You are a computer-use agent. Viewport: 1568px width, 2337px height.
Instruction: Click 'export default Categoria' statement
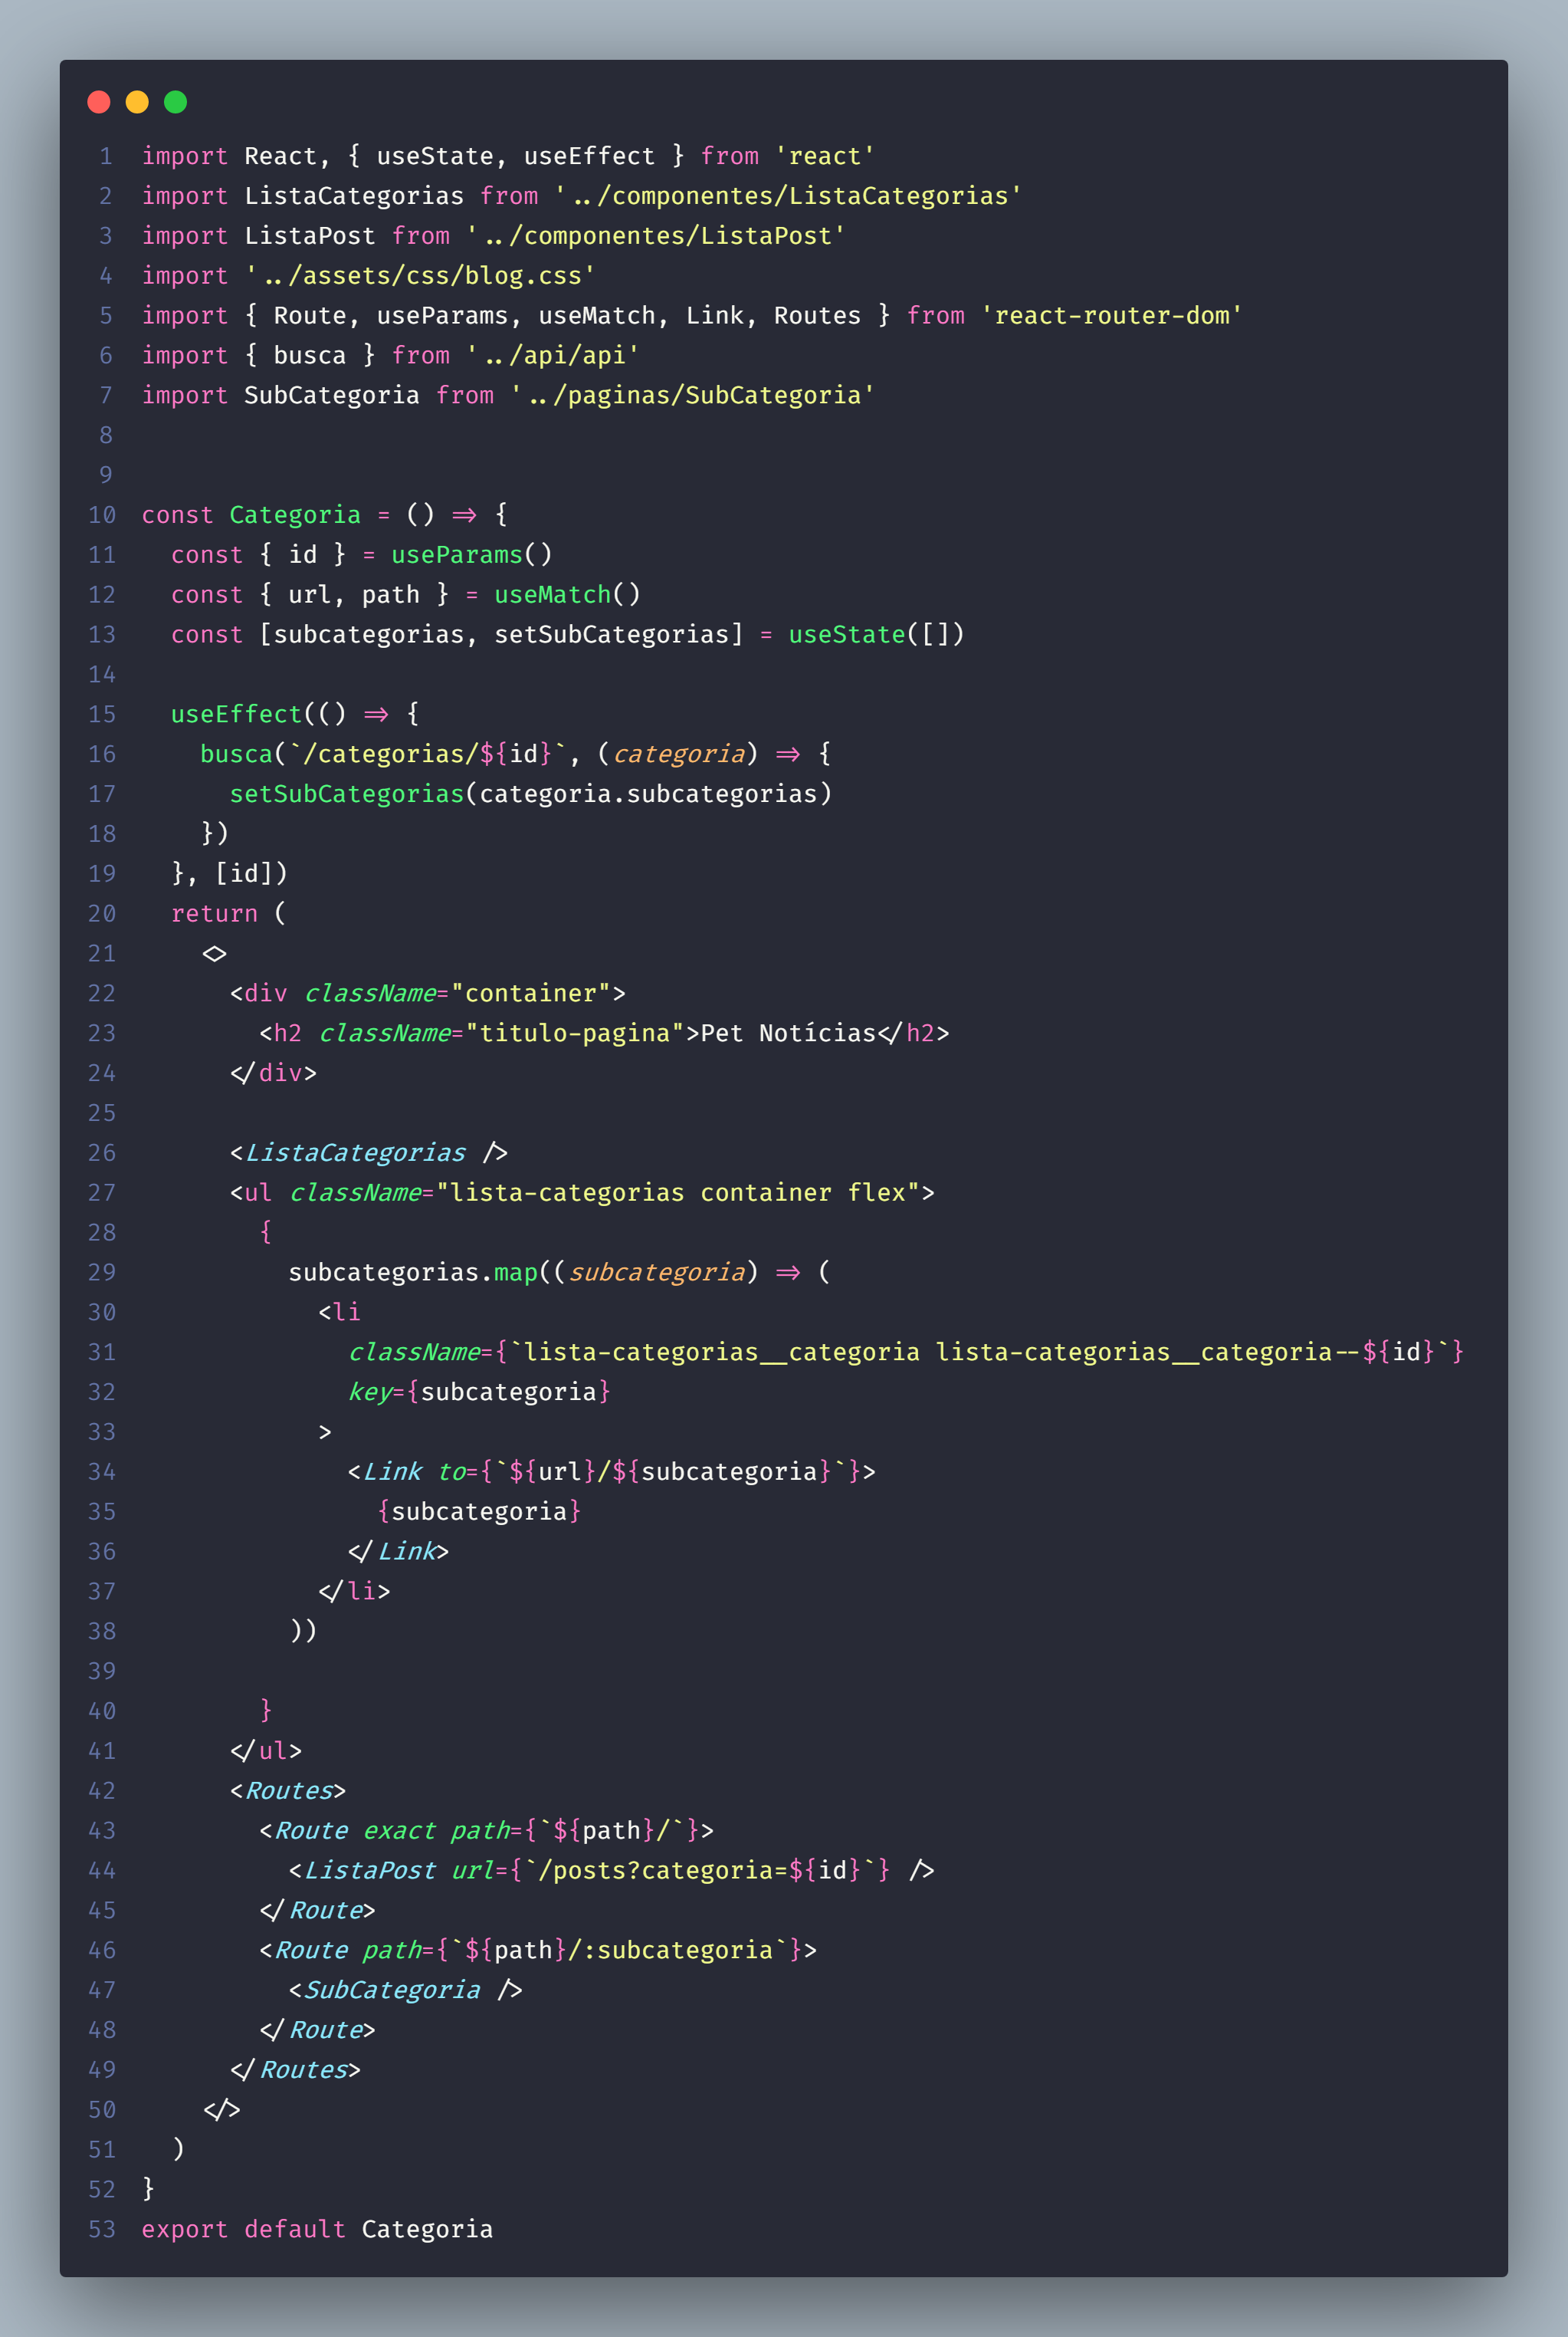[317, 2230]
